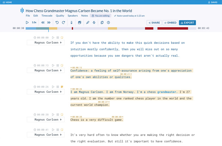Click the rewind icon
The width and height of the screenshot is (222, 146).
coord(43,23)
